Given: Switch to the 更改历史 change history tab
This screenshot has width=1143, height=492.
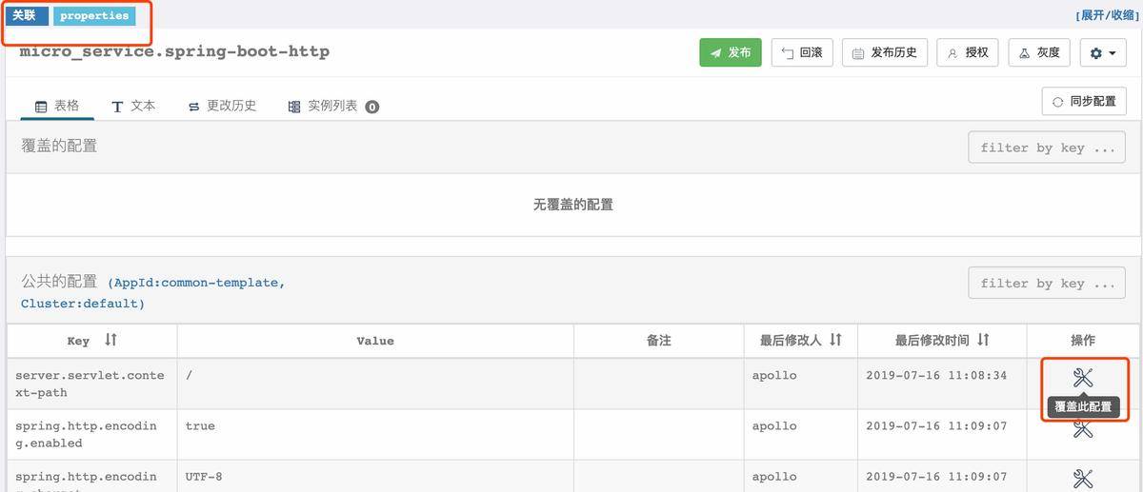Looking at the screenshot, I should [x=222, y=106].
